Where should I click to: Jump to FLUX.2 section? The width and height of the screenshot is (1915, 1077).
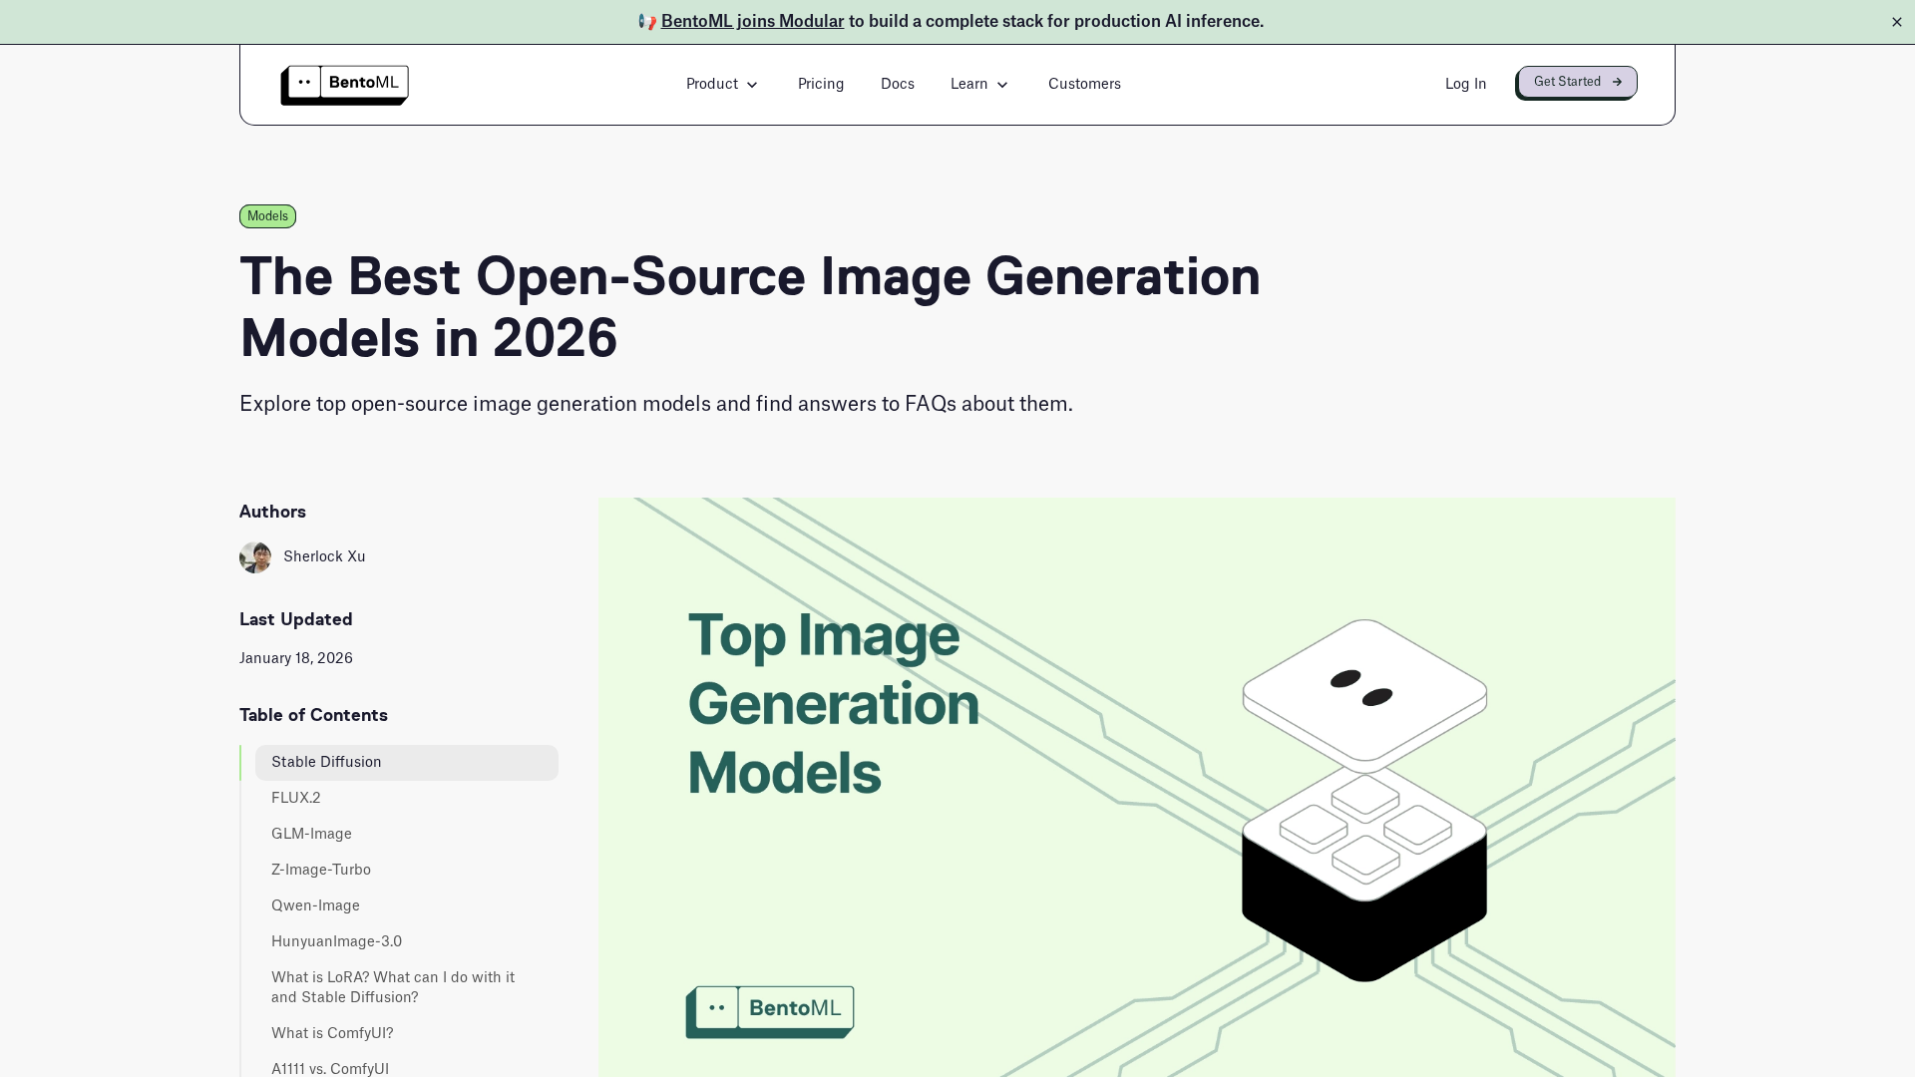[296, 798]
